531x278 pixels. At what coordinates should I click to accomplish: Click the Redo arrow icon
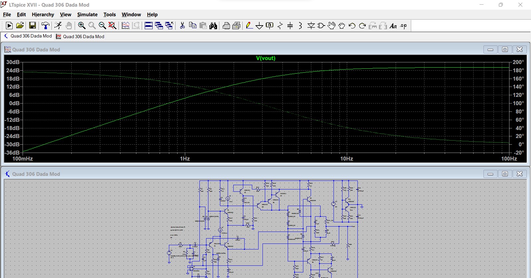362,26
